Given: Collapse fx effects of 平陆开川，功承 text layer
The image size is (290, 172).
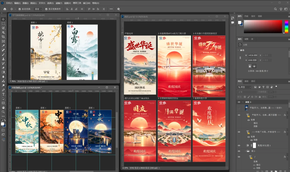Looking at the screenshot, I should [287, 115].
